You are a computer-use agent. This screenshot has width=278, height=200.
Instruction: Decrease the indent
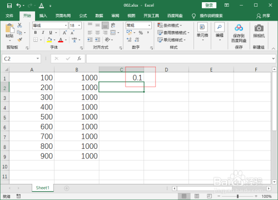90,39
